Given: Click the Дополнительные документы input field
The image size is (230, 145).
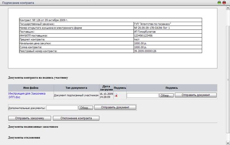Looking at the screenshot, I should [62, 108].
